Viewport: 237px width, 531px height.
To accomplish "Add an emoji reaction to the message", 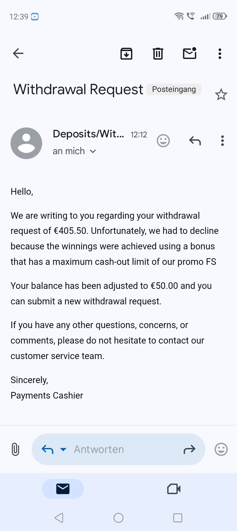I will [163, 141].
